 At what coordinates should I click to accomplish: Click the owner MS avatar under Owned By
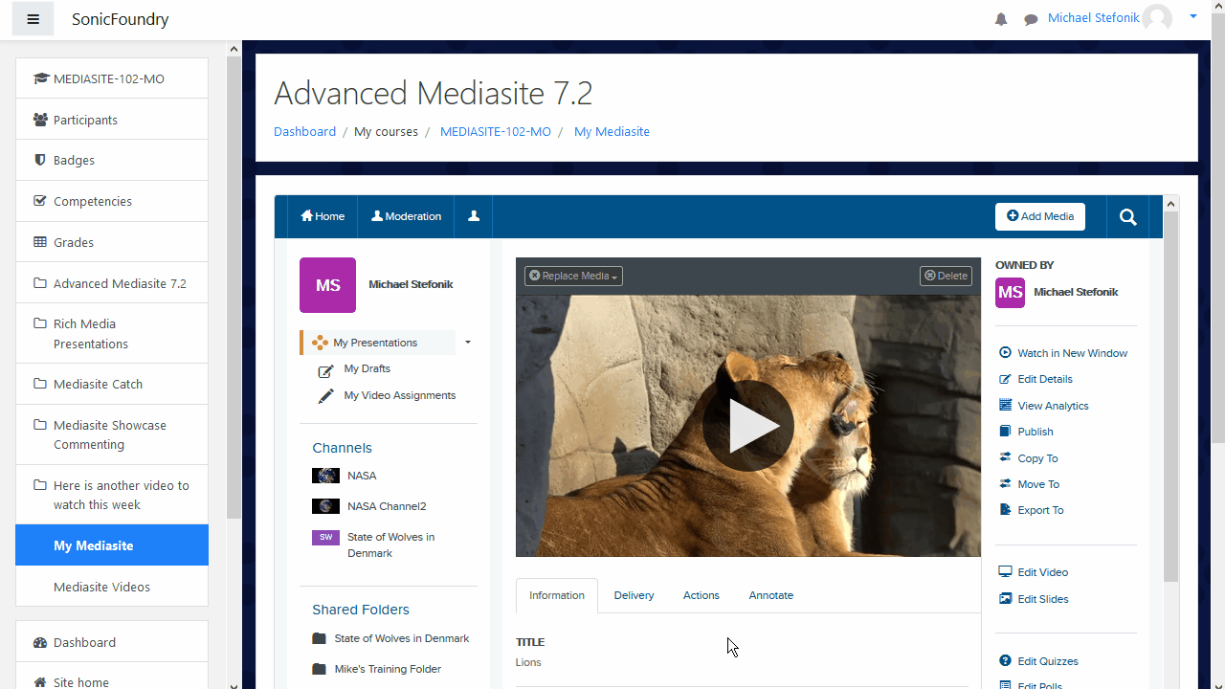pyautogui.click(x=1010, y=293)
